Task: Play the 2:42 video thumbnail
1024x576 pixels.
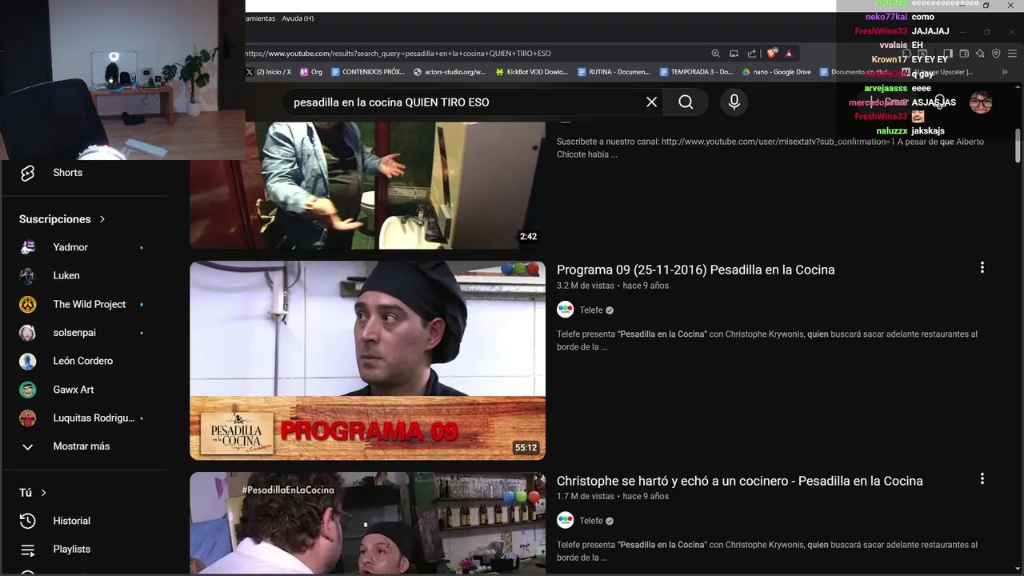Action: 367,185
